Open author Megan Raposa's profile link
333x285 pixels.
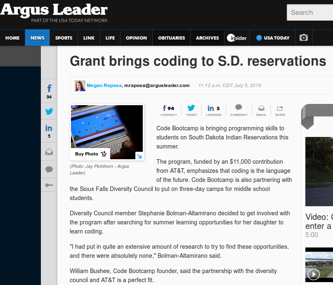[104, 85]
